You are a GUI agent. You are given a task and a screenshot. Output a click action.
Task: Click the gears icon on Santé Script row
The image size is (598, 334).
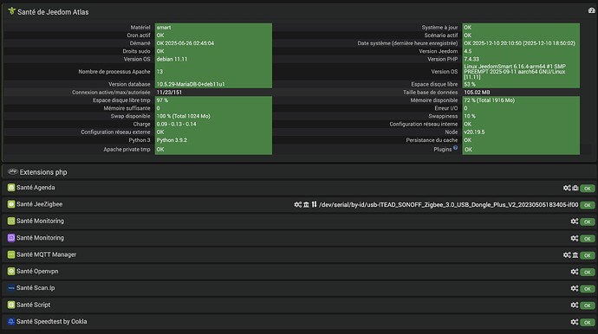575,305
